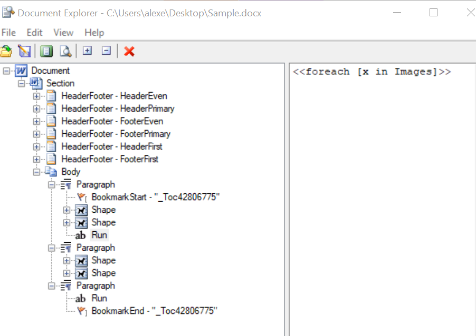Select BookmarkEnd "_Toc42806775" node
Image resolution: width=476 pixels, height=336 pixels.
point(154,311)
